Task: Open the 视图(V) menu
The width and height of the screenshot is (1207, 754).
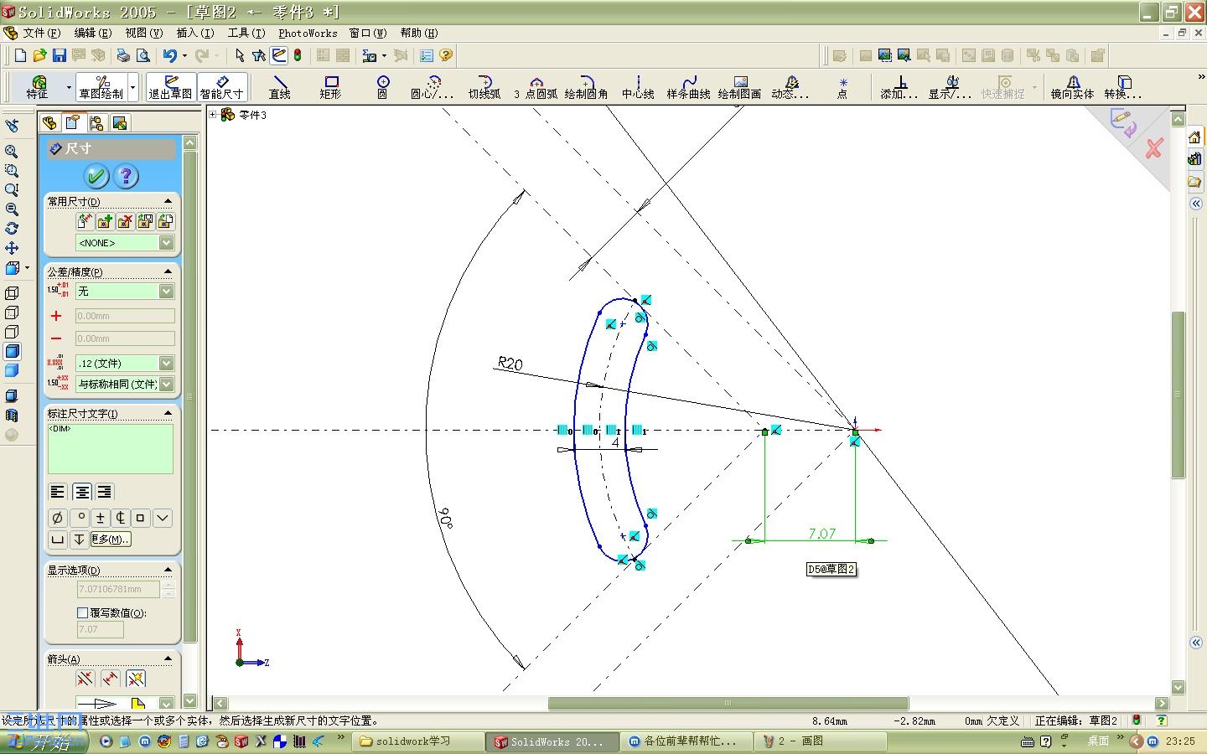Action: 144,33
